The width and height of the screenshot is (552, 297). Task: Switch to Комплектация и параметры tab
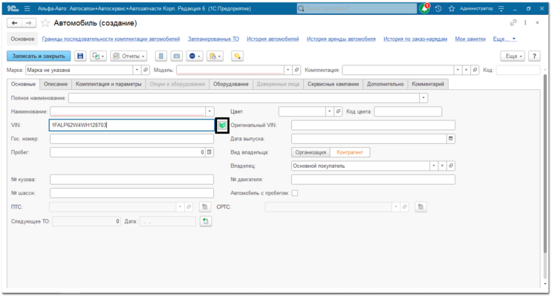108,84
